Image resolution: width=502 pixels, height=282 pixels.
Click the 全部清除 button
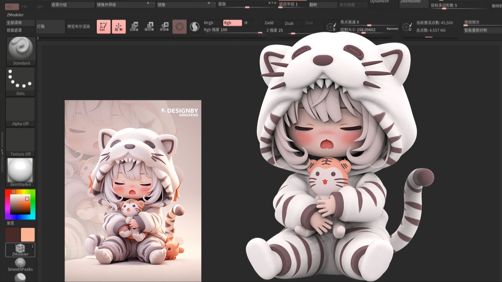20,23
